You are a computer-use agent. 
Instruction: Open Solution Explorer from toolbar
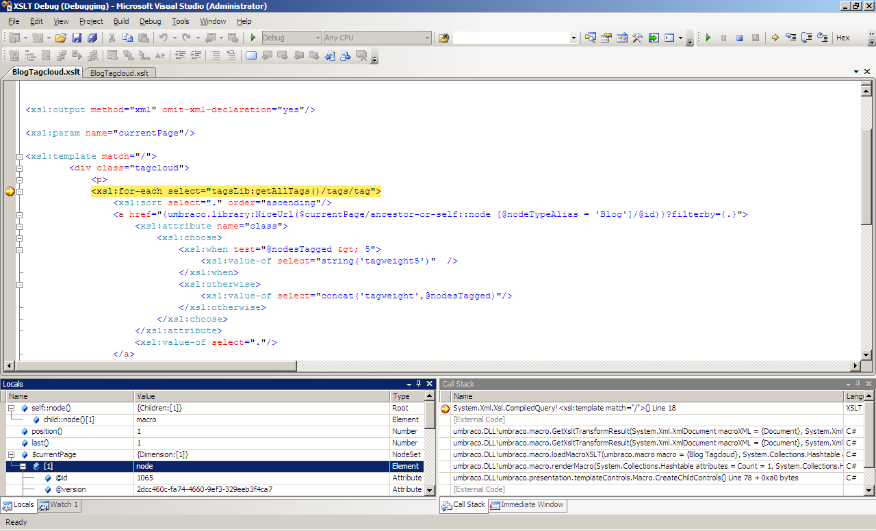pyautogui.click(x=590, y=38)
